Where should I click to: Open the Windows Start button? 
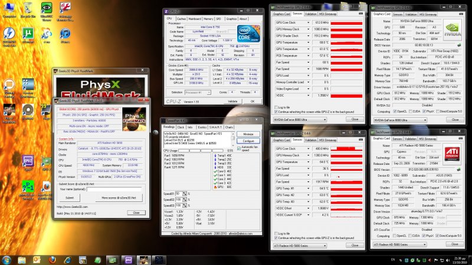(x=6, y=260)
